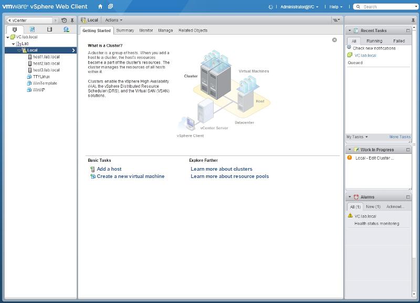This screenshot has width=420, height=303.
Task: Maximize the Work In Progress panel
Action: point(408,150)
